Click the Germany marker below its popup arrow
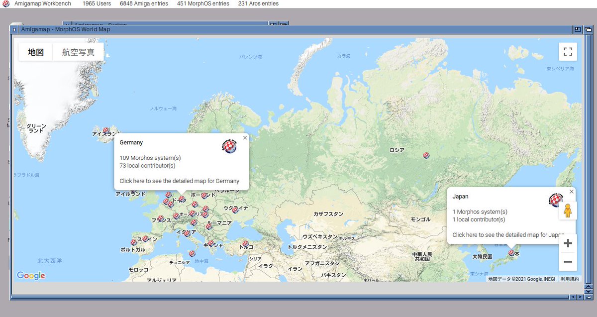Viewport: 597px width, 317px height. point(182,199)
